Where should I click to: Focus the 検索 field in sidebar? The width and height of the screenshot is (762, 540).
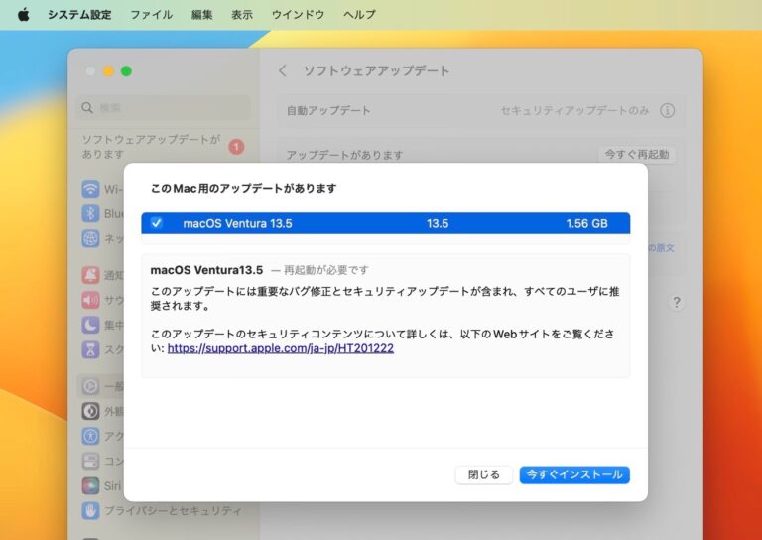pyautogui.click(x=164, y=108)
